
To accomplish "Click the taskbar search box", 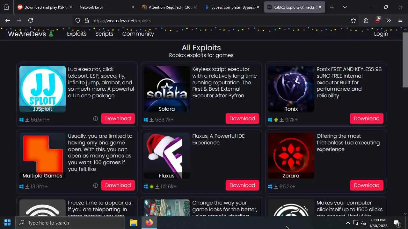I will click(70, 223).
